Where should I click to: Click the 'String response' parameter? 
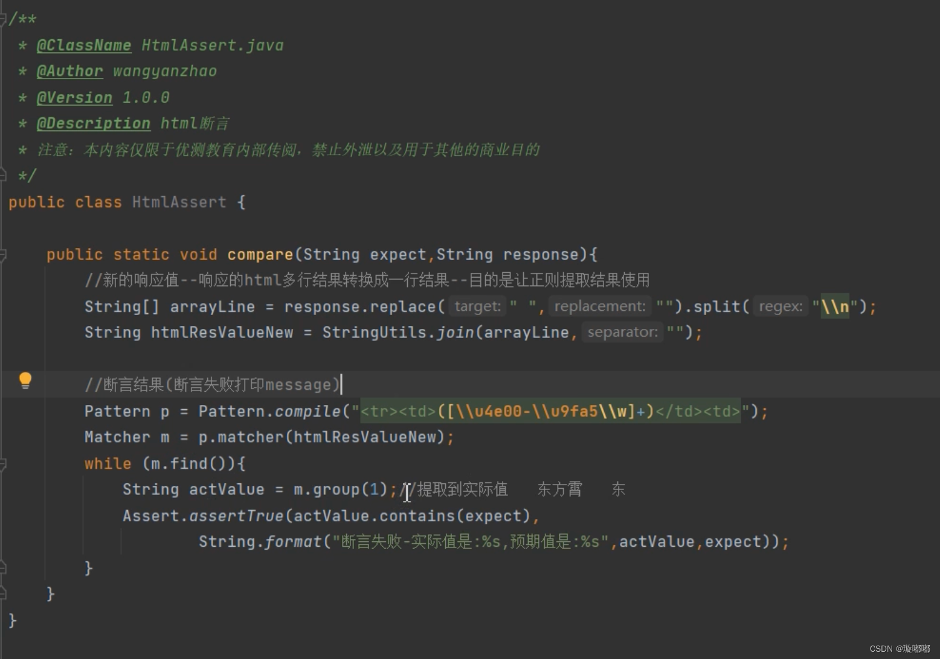507,255
